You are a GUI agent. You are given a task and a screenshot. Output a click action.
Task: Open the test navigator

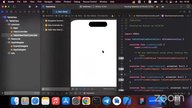(25, 12)
